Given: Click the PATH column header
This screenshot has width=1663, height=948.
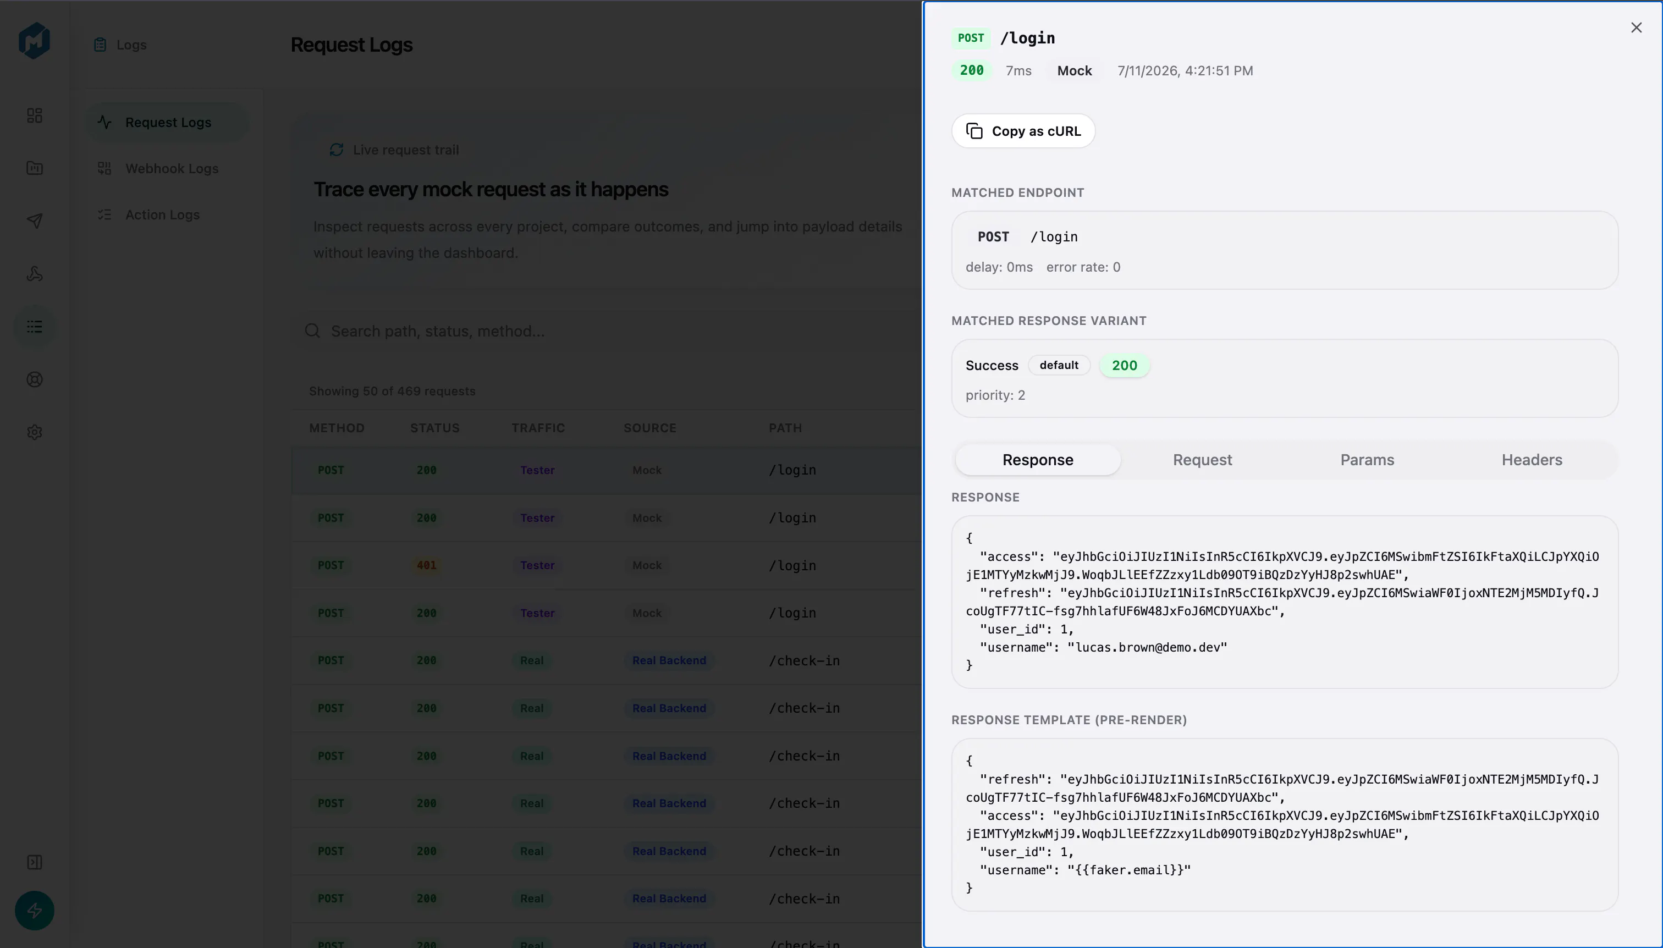Looking at the screenshot, I should pyautogui.click(x=785, y=428).
